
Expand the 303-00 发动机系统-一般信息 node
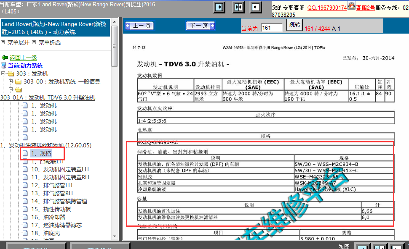click(11, 81)
